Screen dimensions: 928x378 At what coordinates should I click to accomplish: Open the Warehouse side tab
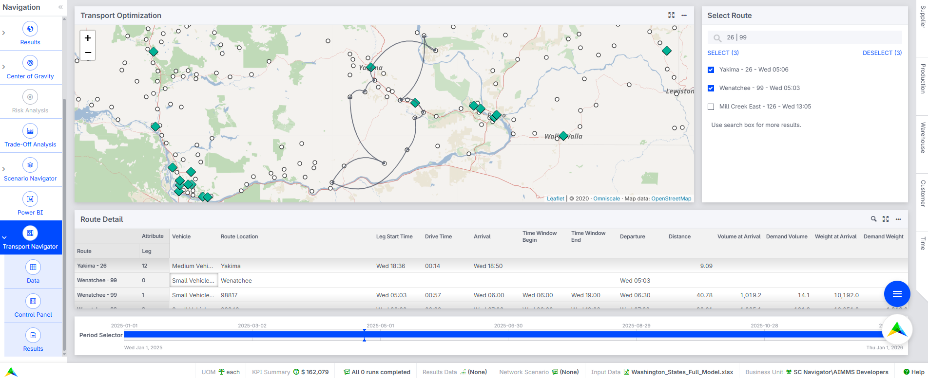pyautogui.click(x=923, y=138)
